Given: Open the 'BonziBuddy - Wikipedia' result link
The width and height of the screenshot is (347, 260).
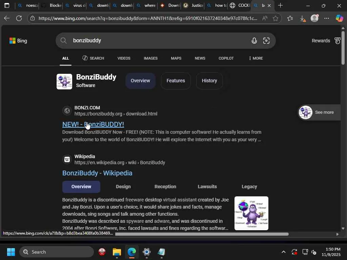Looking at the screenshot, I should pyautogui.click(x=97, y=173).
